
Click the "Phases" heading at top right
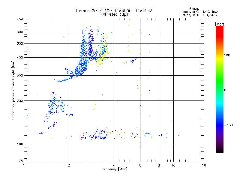tap(194, 9)
